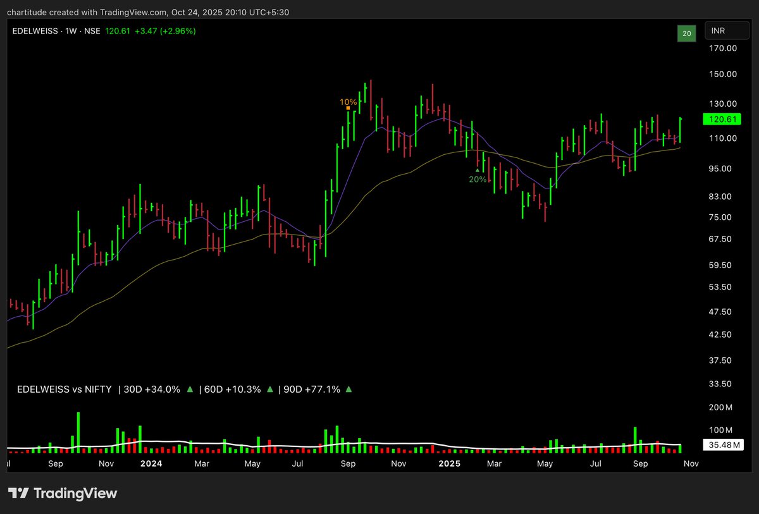The height and width of the screenshot is (514, 759).
Task: Click the 200 M volume axis label
Action: [722, 407]
